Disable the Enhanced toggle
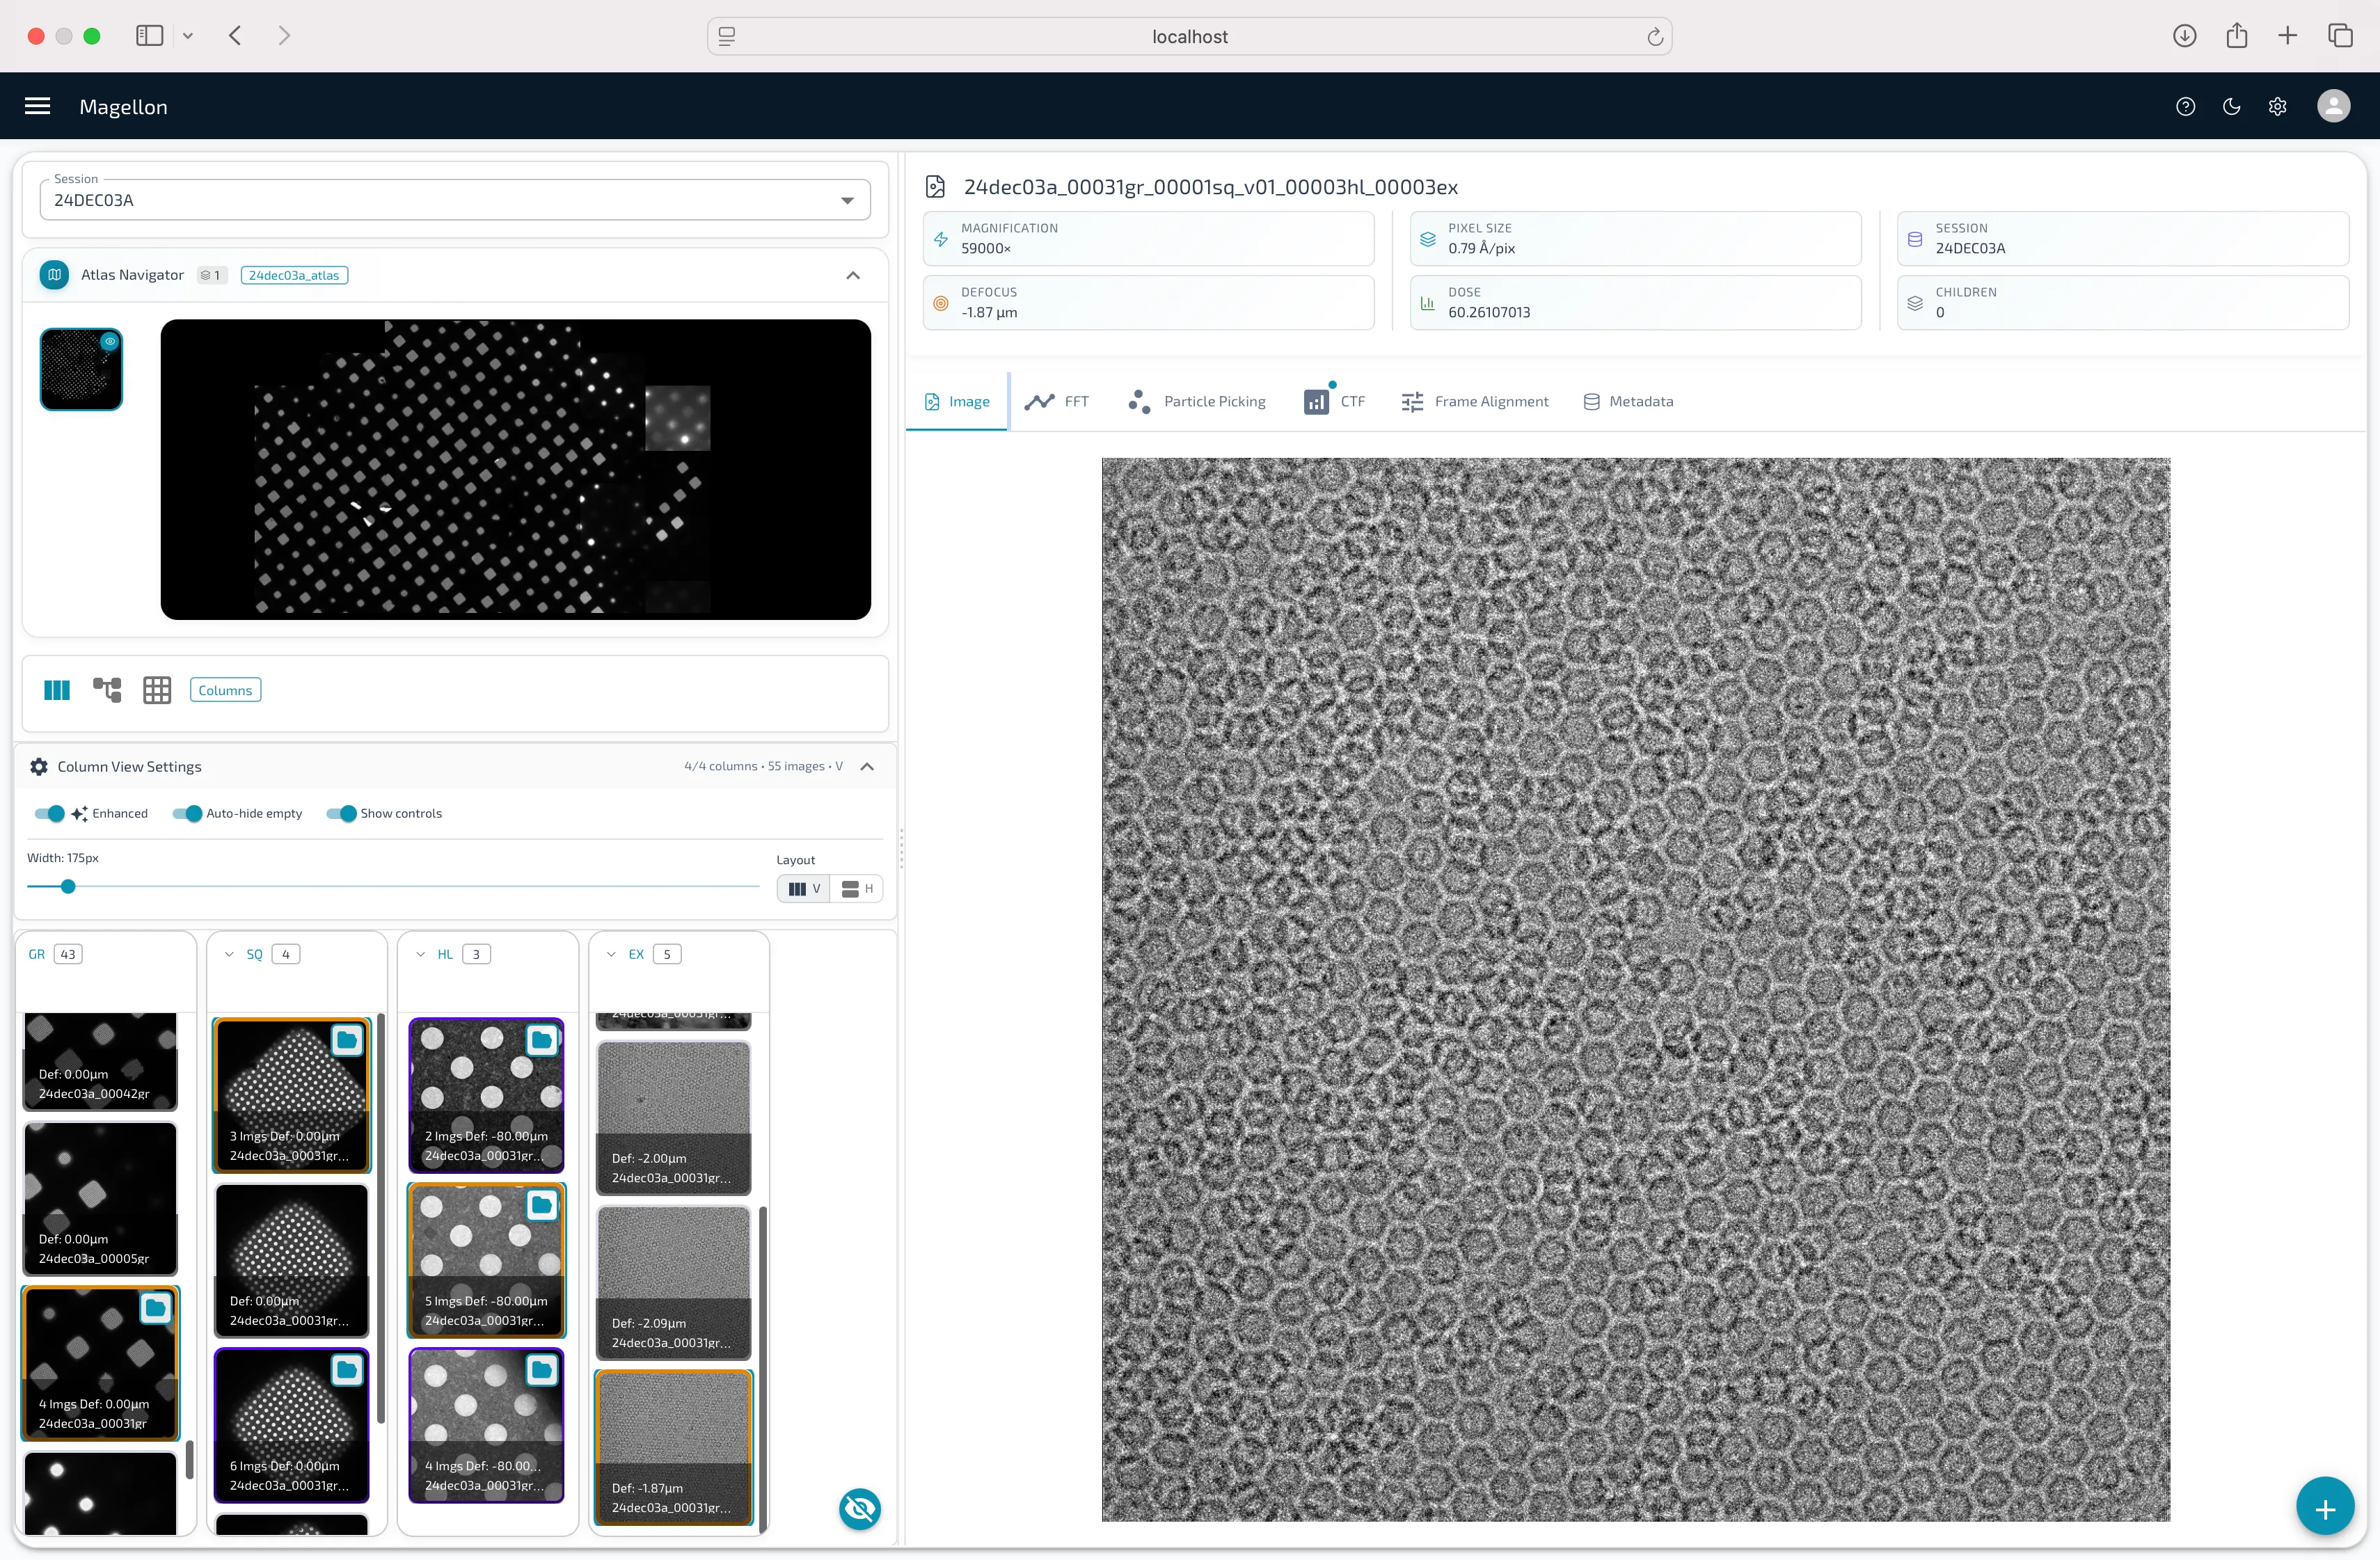This screenshot has width=2380, height=1560. [x=49, y=813]
